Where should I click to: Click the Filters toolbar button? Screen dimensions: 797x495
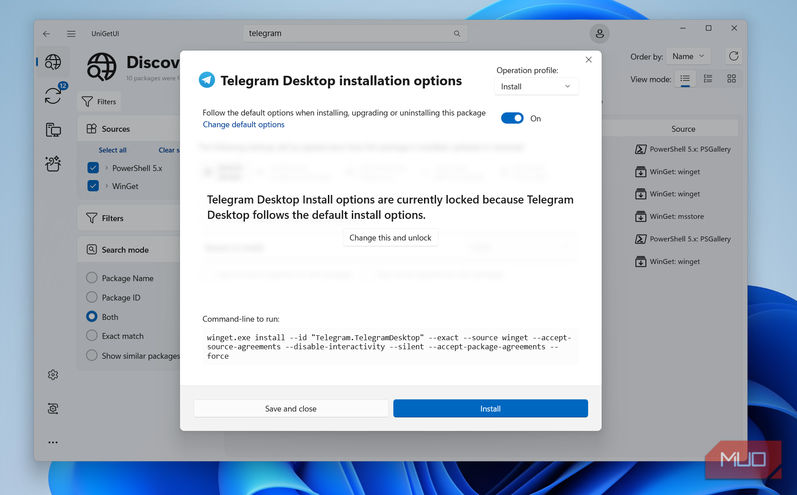[99, 102]
